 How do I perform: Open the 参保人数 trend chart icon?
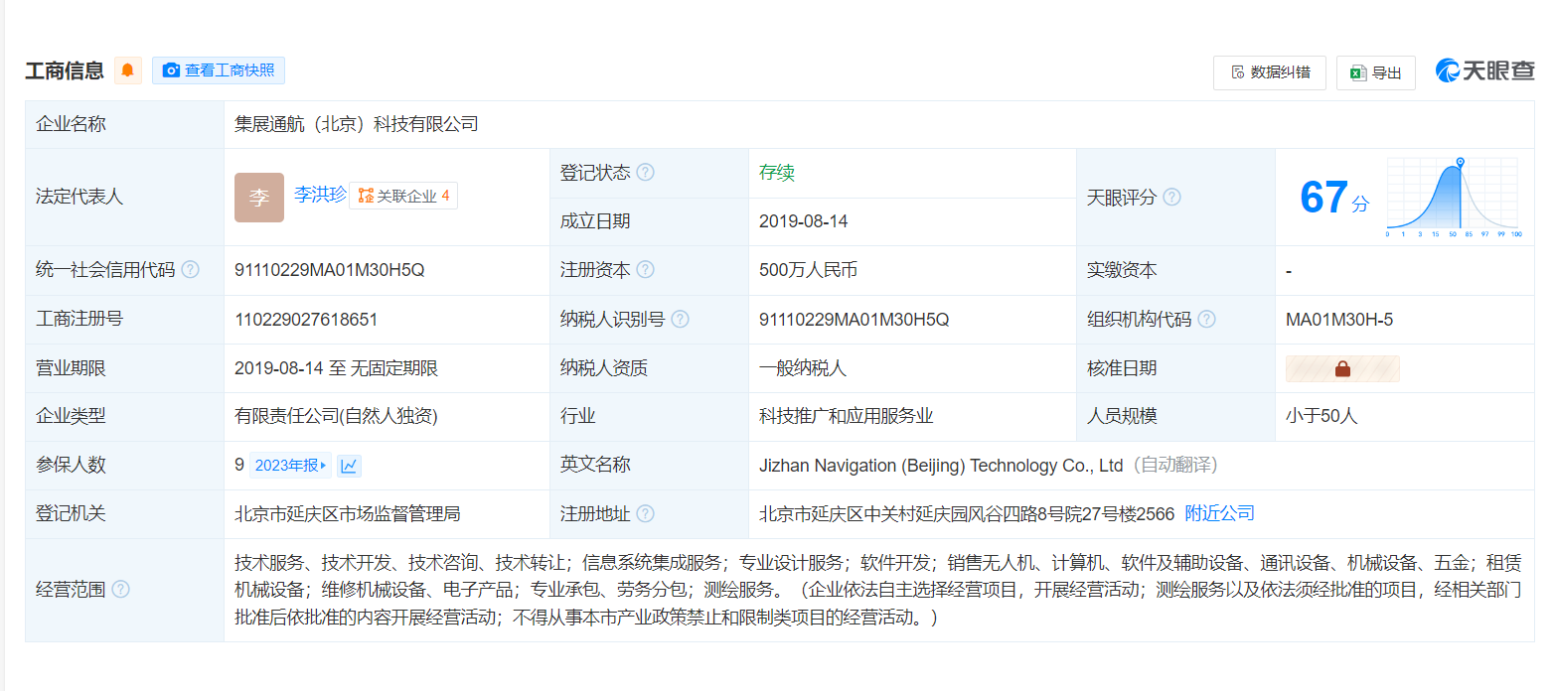point(348,466)
